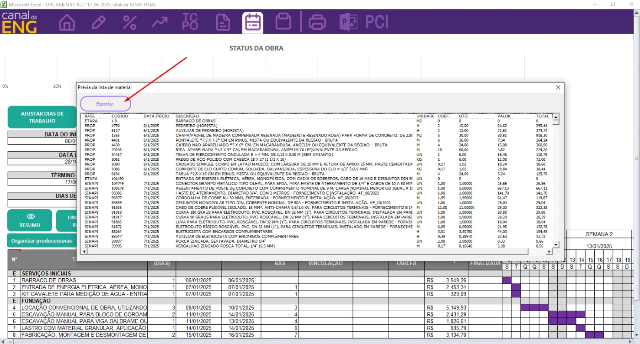Click the Organizar predecessoras button

[x=42, y=240]
